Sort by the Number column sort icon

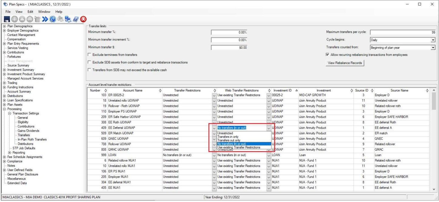click(x=106, y=91)
